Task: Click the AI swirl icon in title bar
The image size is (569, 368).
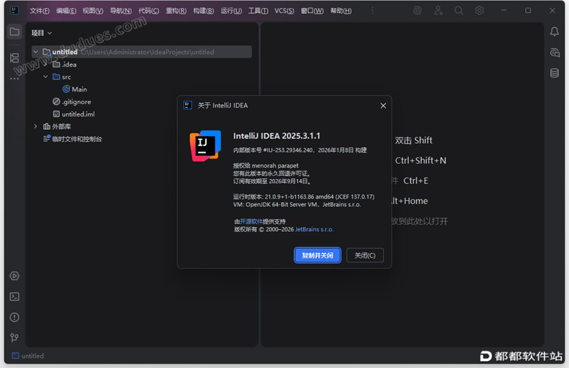Action: point(417,10)
